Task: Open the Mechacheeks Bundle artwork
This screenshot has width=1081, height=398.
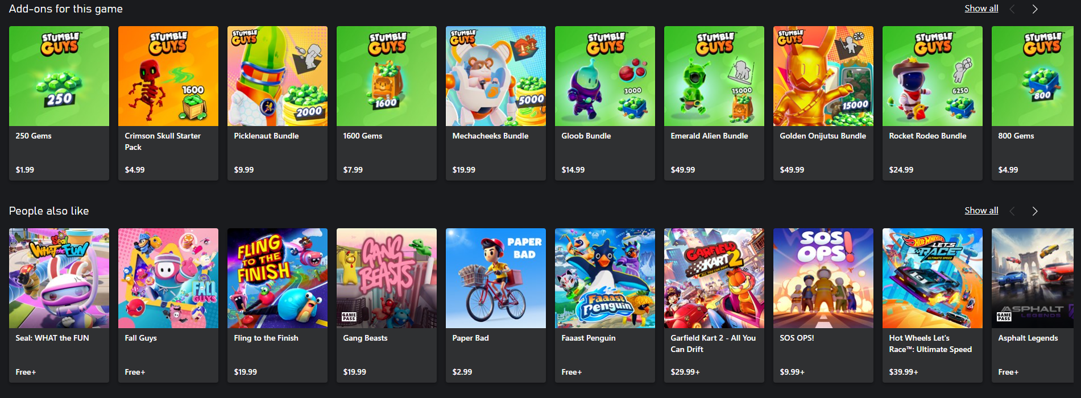Action: coord(496,76)
